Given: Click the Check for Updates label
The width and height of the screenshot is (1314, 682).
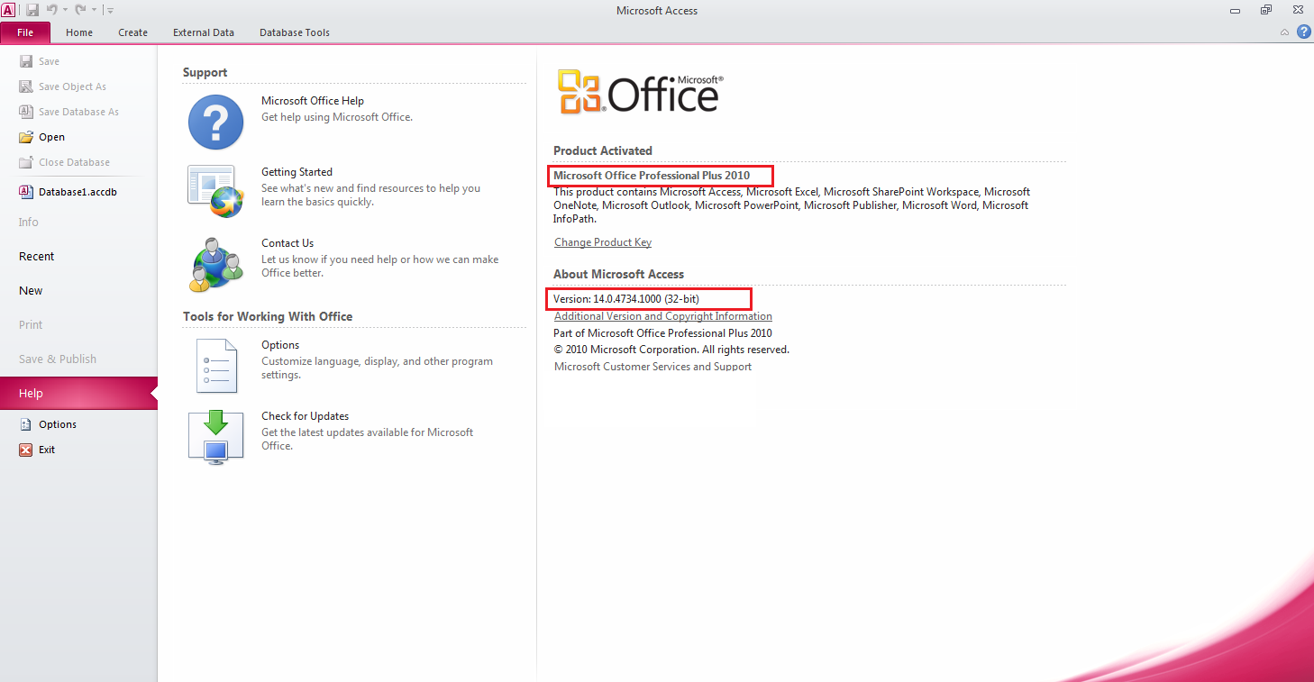Looking at the screenshot, I should pos(306,416).
